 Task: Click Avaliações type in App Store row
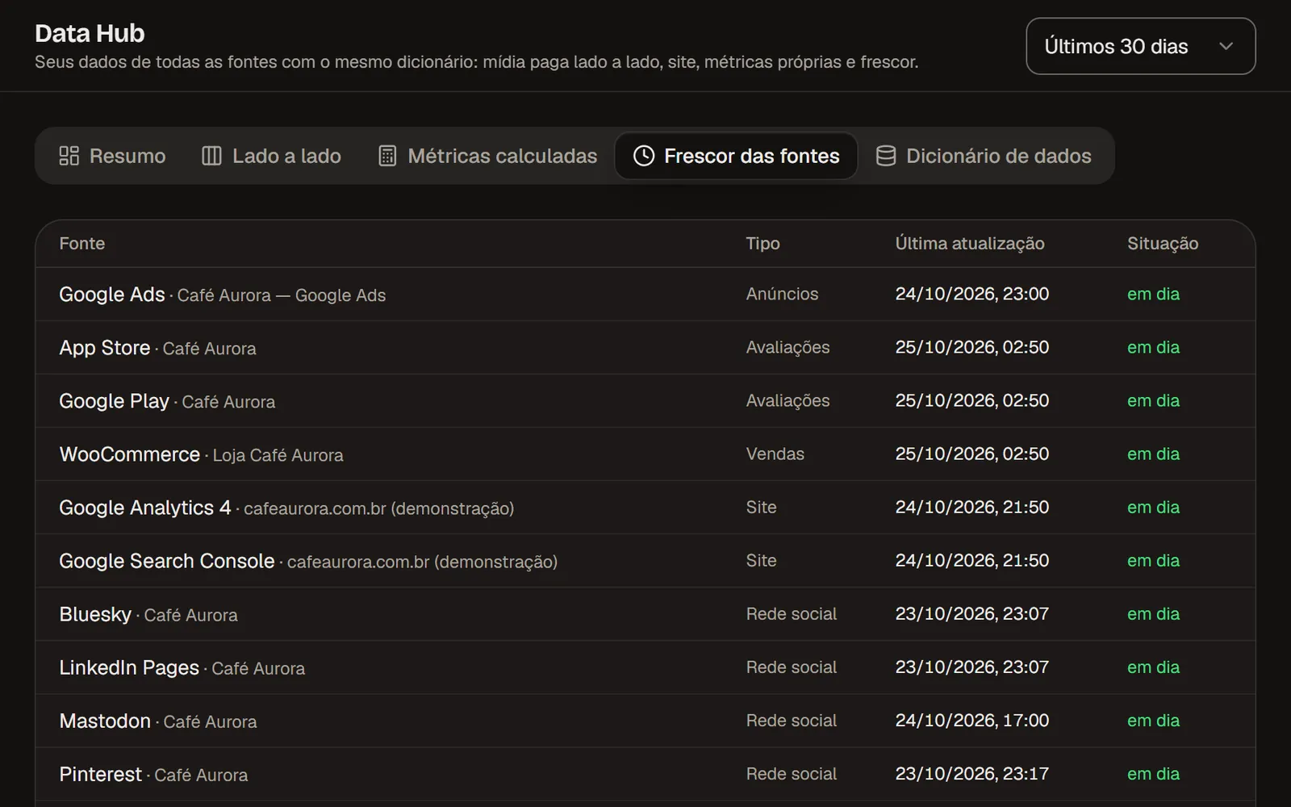(788, 347)
